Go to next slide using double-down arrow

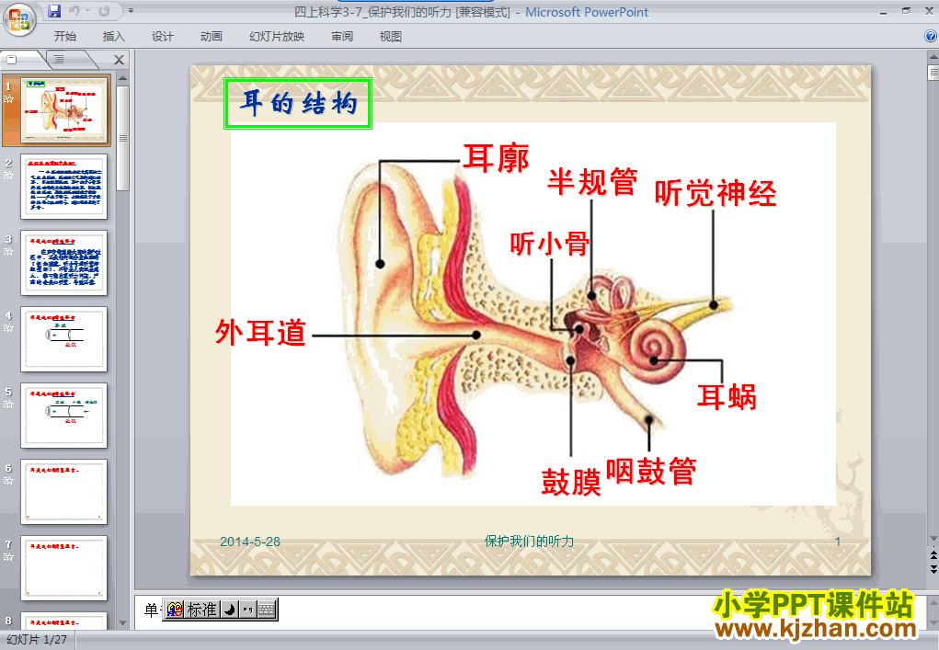coord(933,568)
